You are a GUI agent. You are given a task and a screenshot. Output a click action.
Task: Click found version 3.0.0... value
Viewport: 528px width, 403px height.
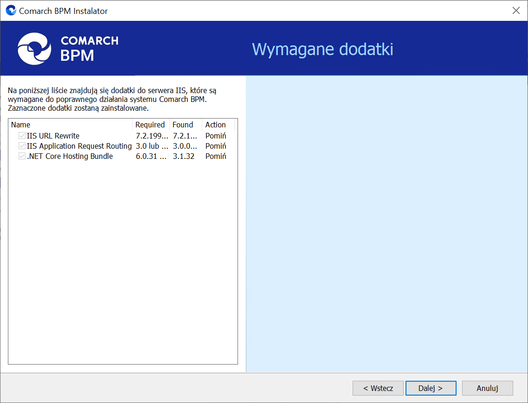click(185, 146)
